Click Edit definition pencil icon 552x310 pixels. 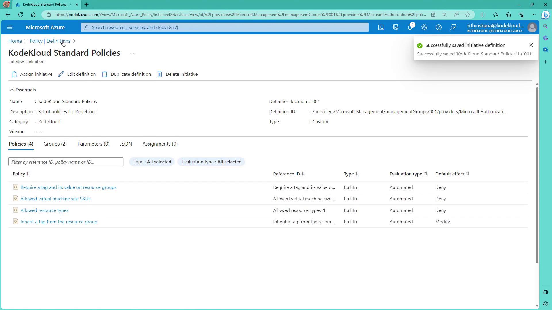[61, 74]
